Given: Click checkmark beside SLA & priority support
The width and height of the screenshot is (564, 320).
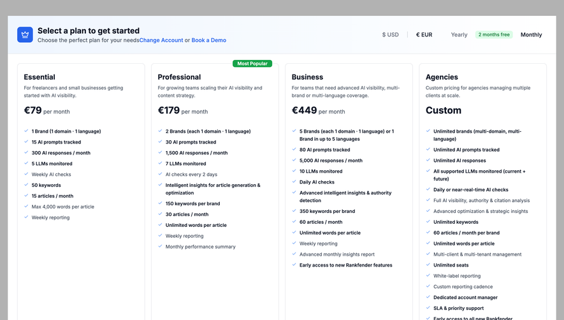Looking at the screenshot, I should tap(428, 308).
